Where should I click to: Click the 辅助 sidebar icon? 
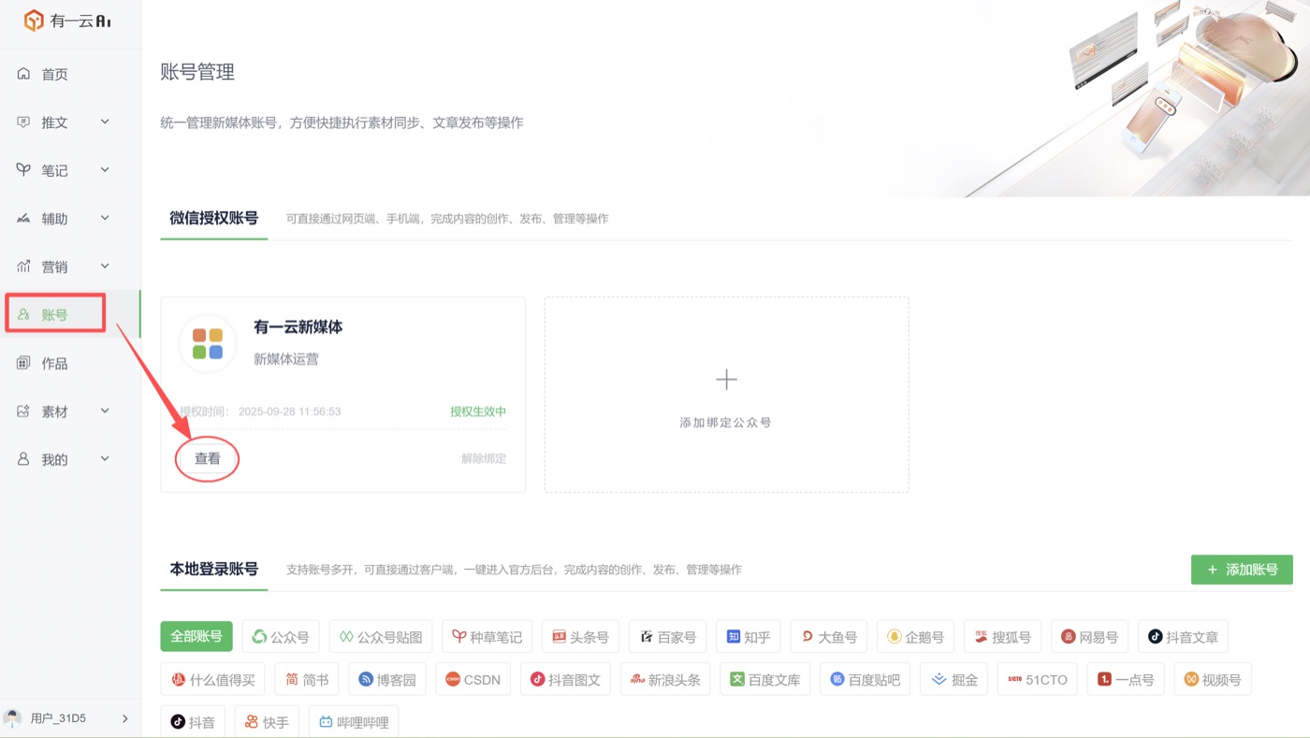point(24,218)
